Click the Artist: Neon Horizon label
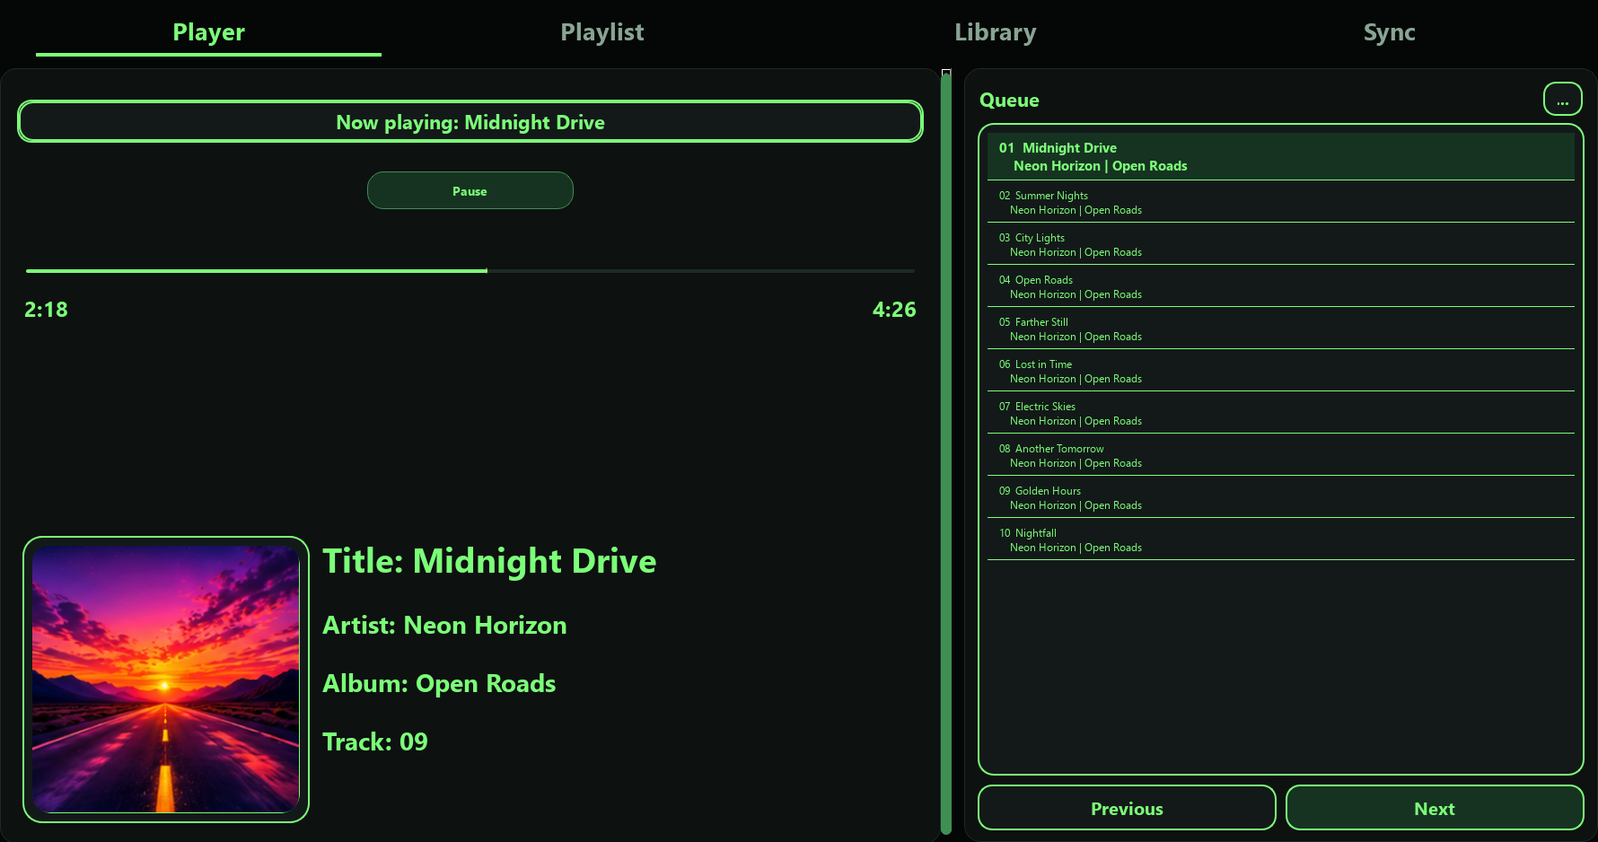This screenshot has width=1598, height=842. pos(444,625)
